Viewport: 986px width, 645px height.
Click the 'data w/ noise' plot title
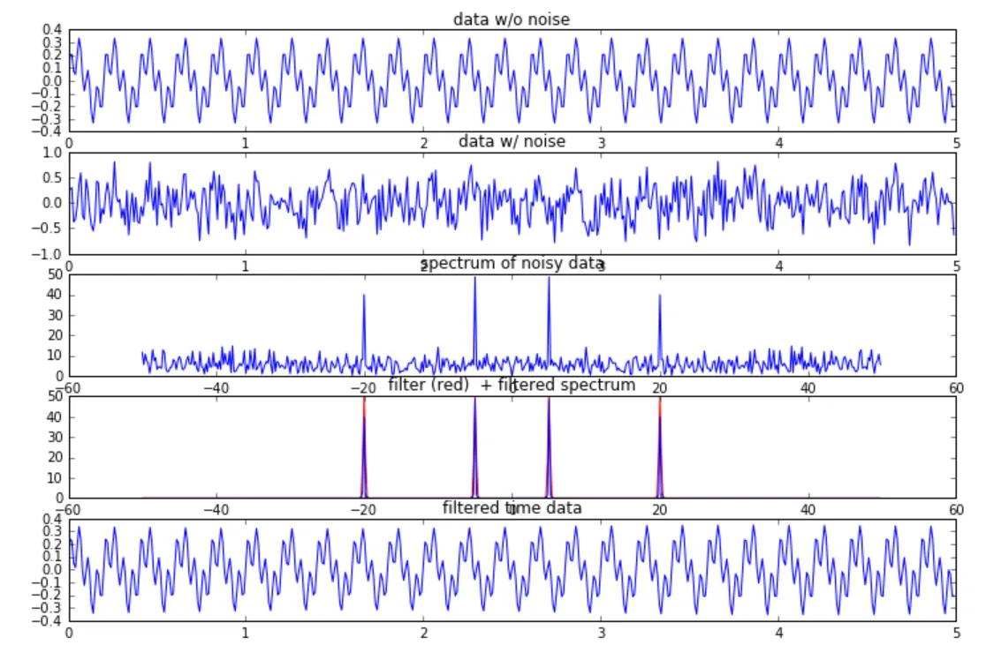click(x=512, y=141)
